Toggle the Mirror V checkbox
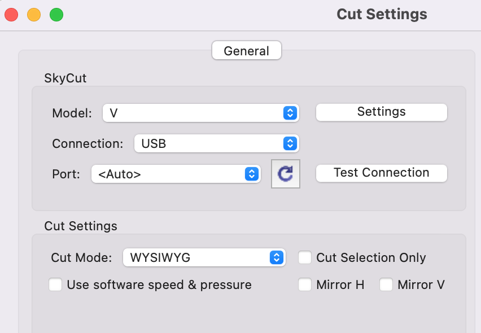 pyautogui.click(x=386, y=284)
